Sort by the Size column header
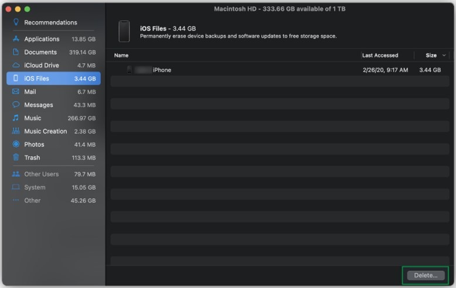This screenshot has width=456, height=288. click(x=431, y=55)
